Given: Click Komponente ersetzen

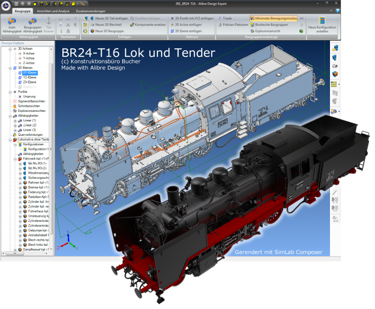Looking at the screenshot, I should point(148,25).
